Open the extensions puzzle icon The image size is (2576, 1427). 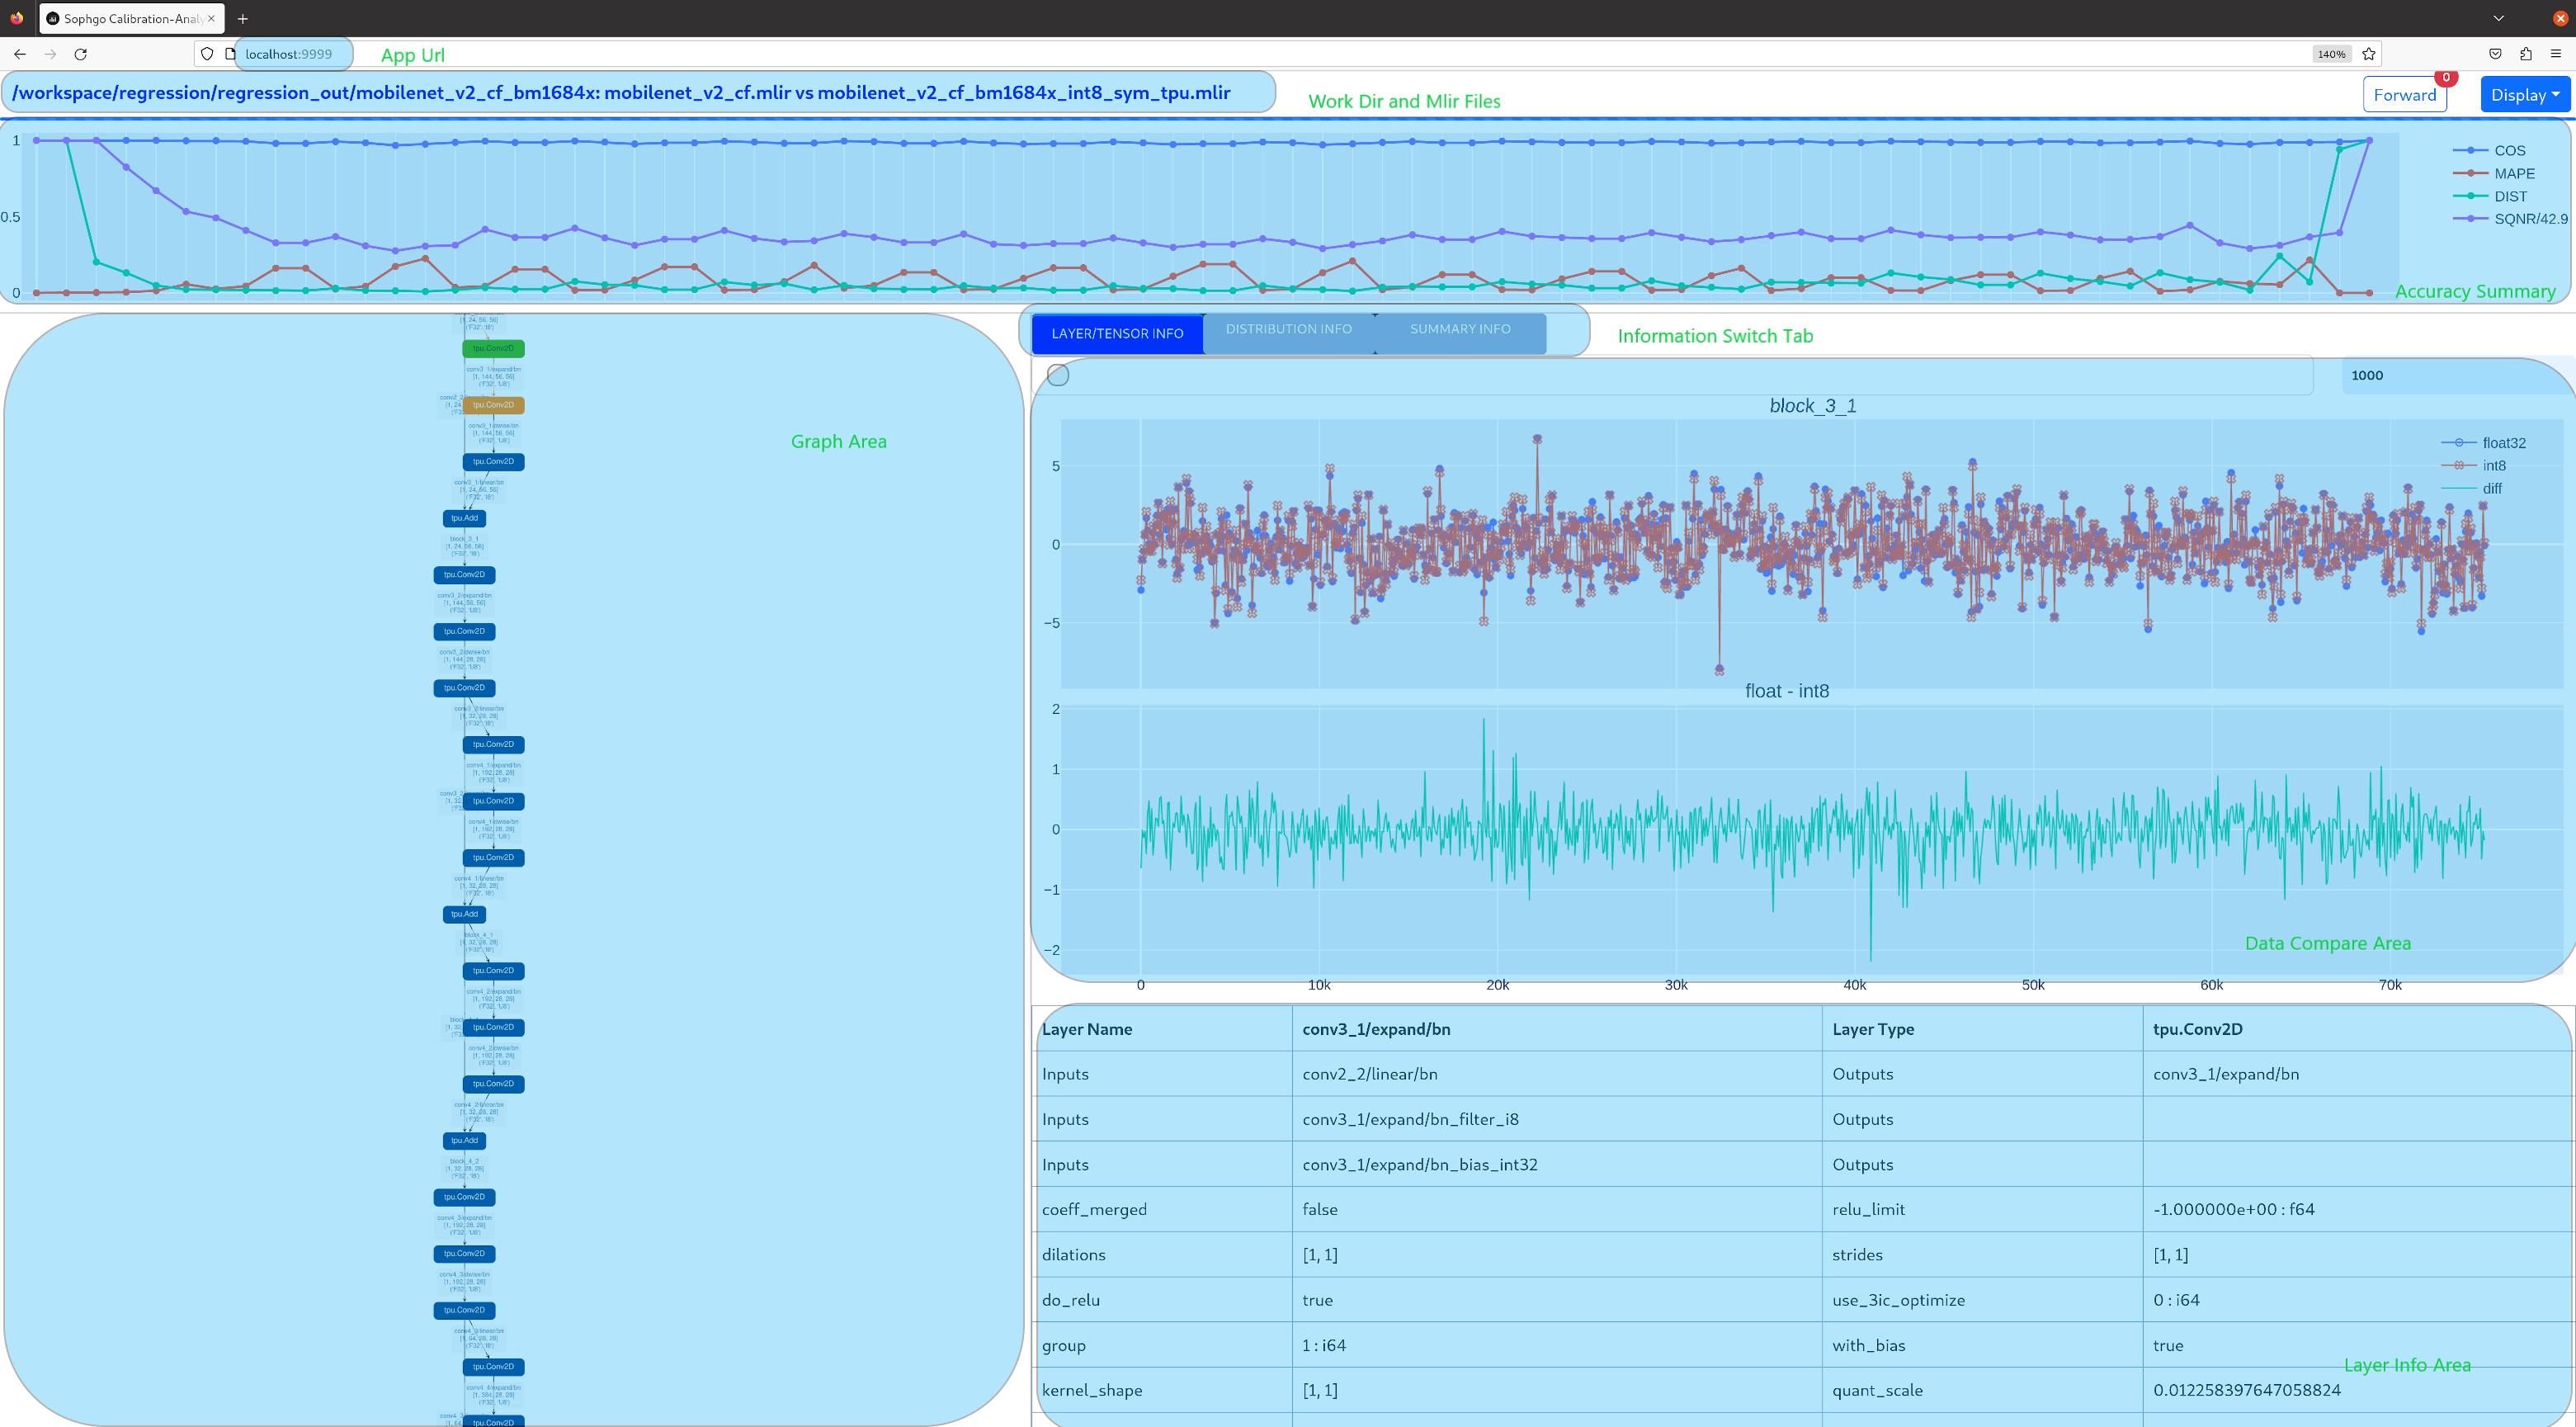2525,54
